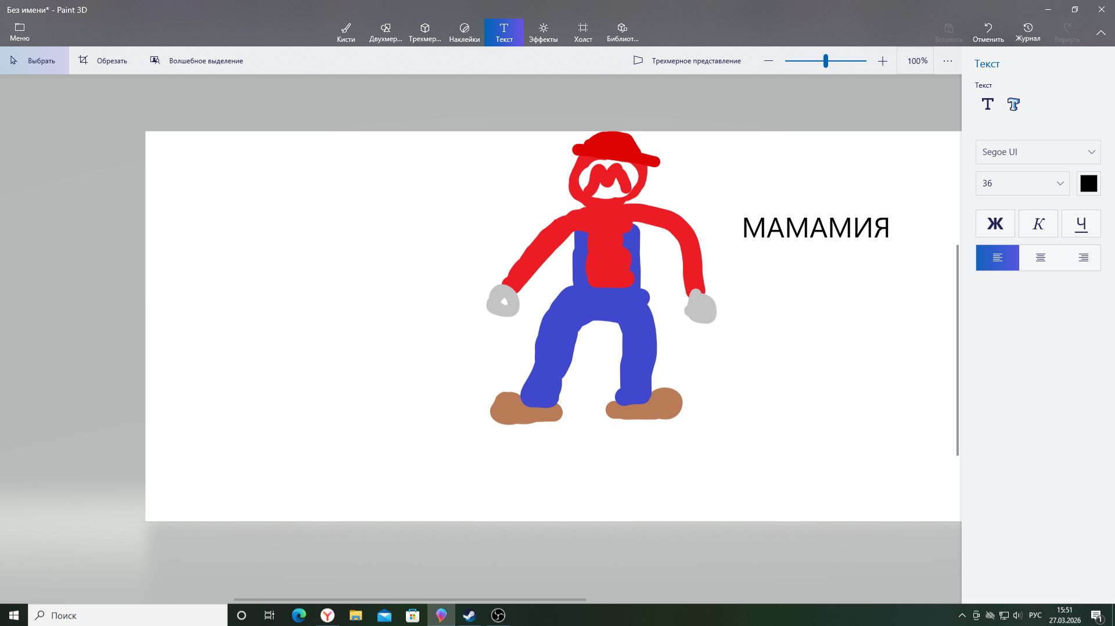Open Steam from the taskbar
This screenshot has width=1115, height=626.
[469, 616]
